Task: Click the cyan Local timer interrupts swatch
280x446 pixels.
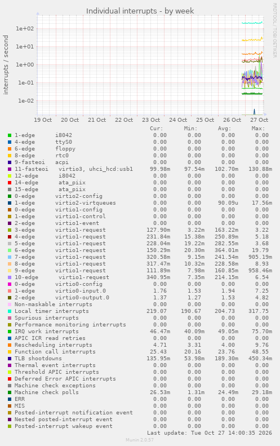Action: (10, 311)
